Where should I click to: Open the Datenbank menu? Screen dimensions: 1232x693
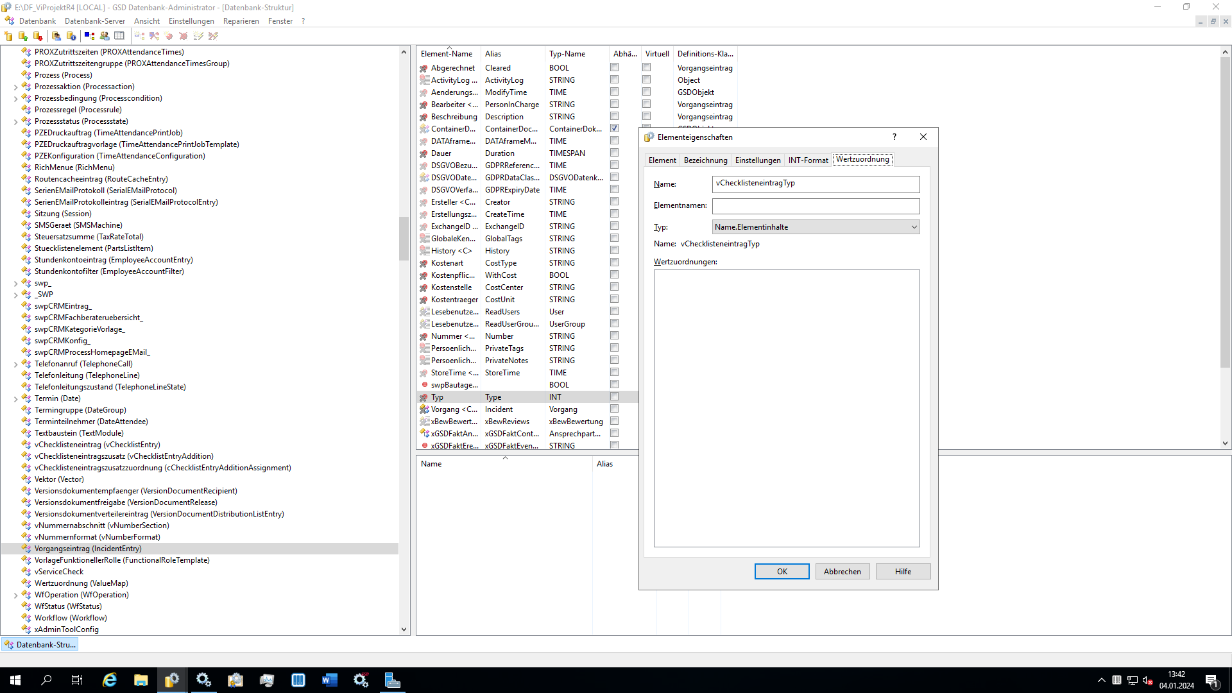click(37, 21)
